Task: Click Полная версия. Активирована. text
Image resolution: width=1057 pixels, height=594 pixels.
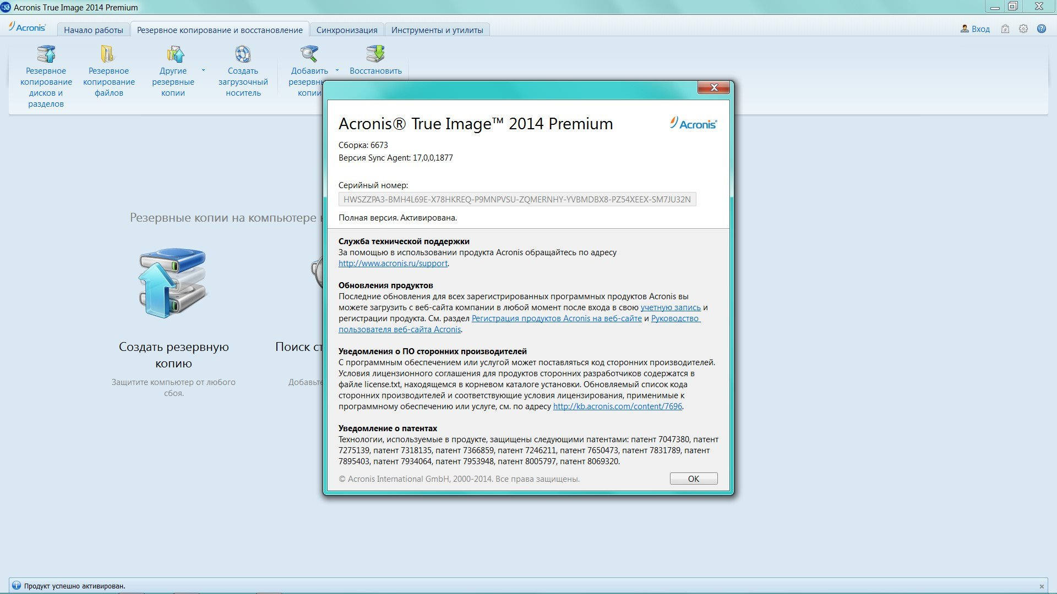Action: (x=397, y=218)
